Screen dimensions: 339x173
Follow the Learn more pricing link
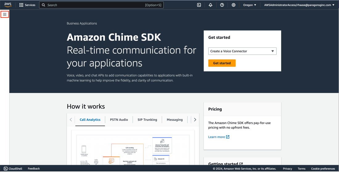tap(216, 137)
